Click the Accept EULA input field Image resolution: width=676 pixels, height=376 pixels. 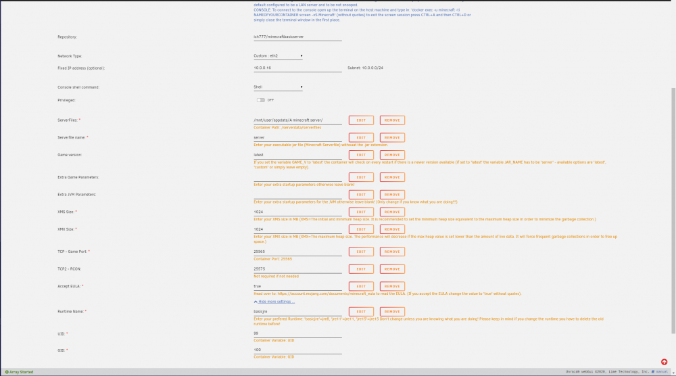point(297,286)
